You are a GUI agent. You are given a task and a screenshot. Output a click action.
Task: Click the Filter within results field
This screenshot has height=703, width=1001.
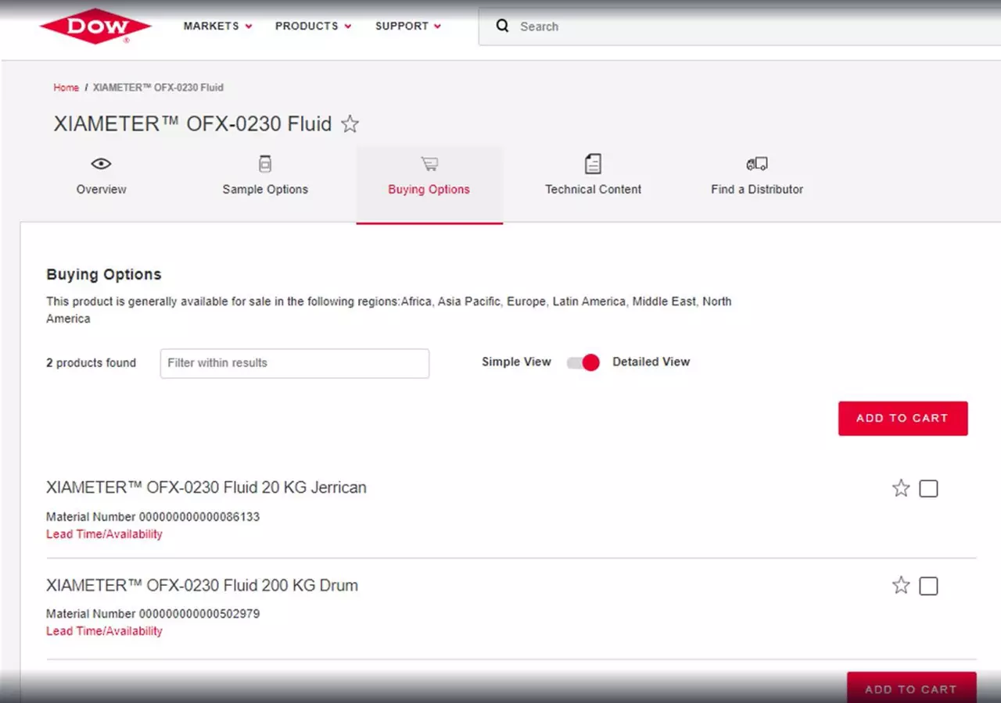click(295, 363)
